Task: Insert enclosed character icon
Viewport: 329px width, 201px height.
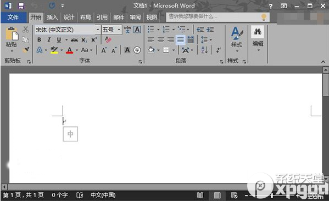Action: click(137, 50)
